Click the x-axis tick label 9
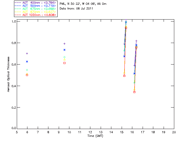Viewport: 179px width, 143px height. click(x=59, y=132)
